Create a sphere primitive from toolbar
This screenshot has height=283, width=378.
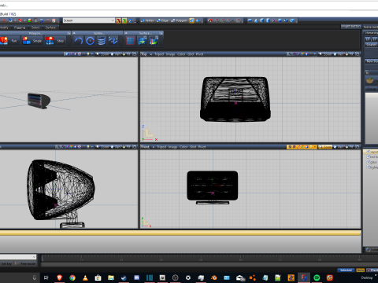[x=280, y=20]
